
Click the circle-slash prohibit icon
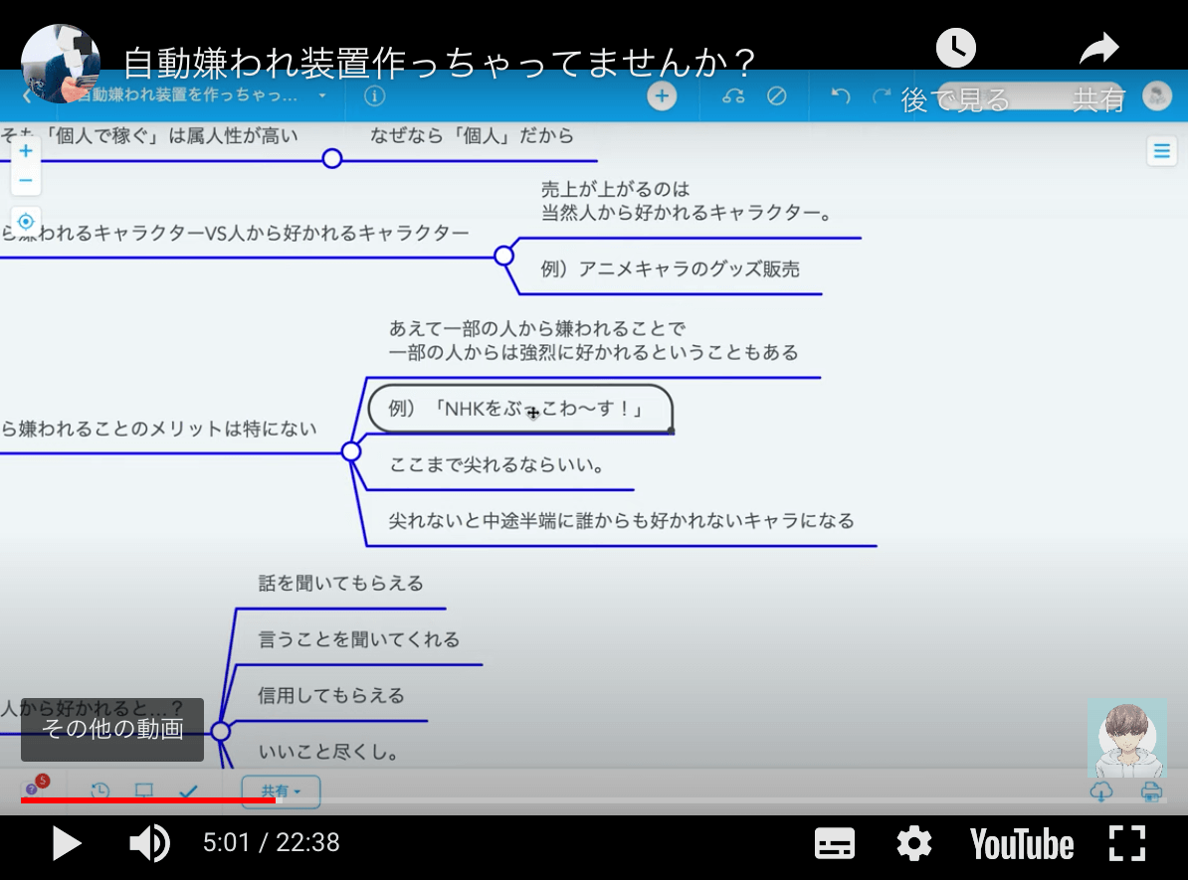(777, 96)
